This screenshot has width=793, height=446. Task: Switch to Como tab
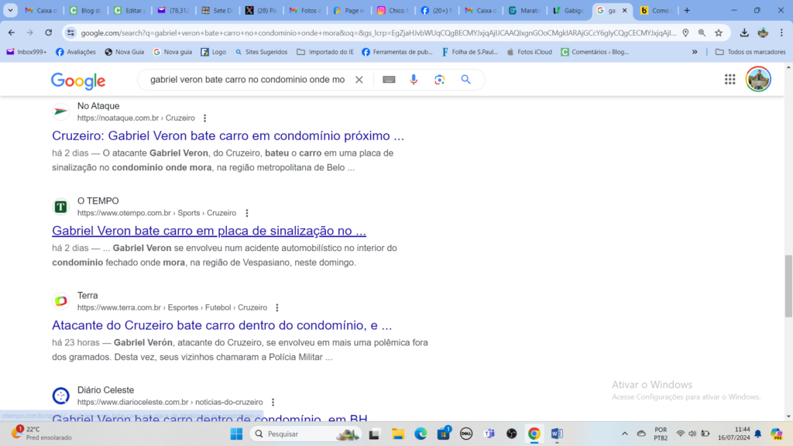(655, 10)
